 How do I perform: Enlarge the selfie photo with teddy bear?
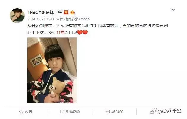tap(52, 70)
